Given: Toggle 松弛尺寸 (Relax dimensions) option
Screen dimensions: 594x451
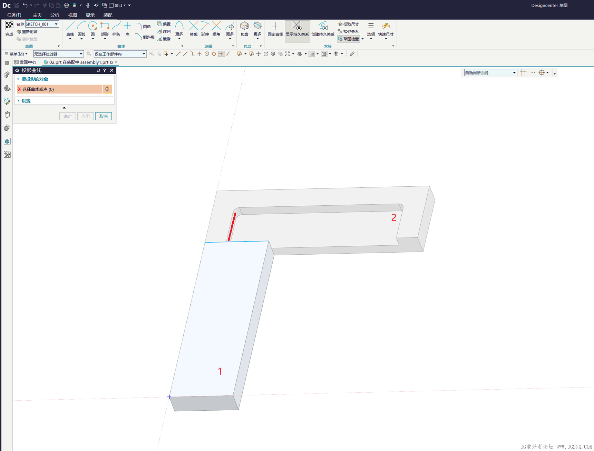Looking at the screenshot, I should (348, 24).
